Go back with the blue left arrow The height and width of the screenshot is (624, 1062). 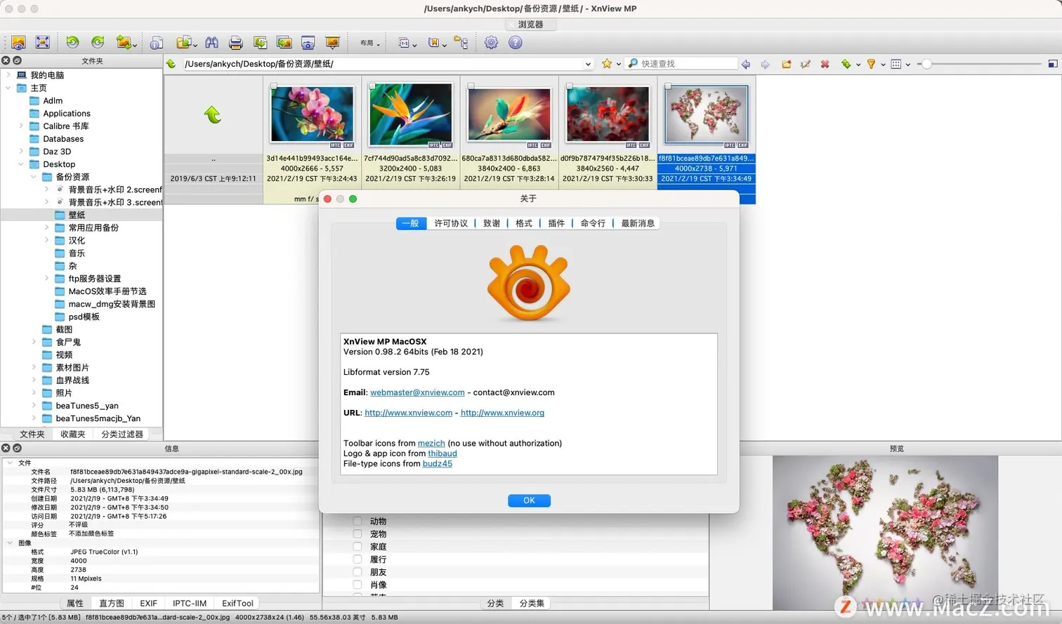[x=746, y=64]
